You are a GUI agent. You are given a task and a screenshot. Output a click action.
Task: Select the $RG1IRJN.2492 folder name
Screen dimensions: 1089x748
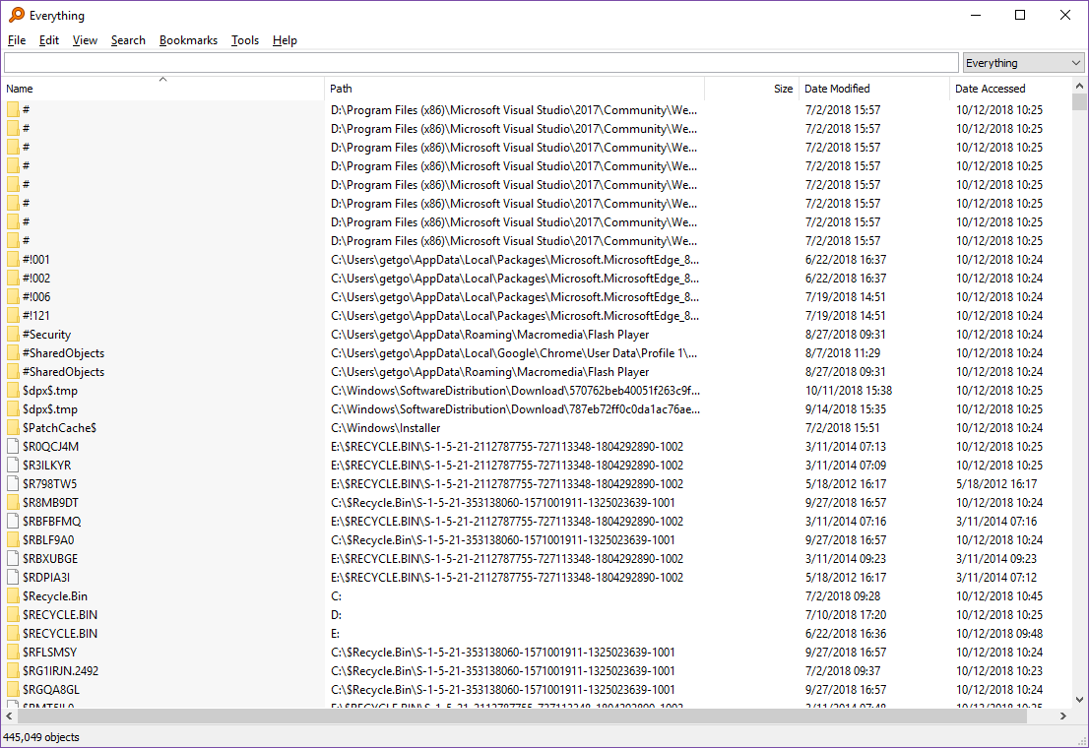(x=60, y=671)
